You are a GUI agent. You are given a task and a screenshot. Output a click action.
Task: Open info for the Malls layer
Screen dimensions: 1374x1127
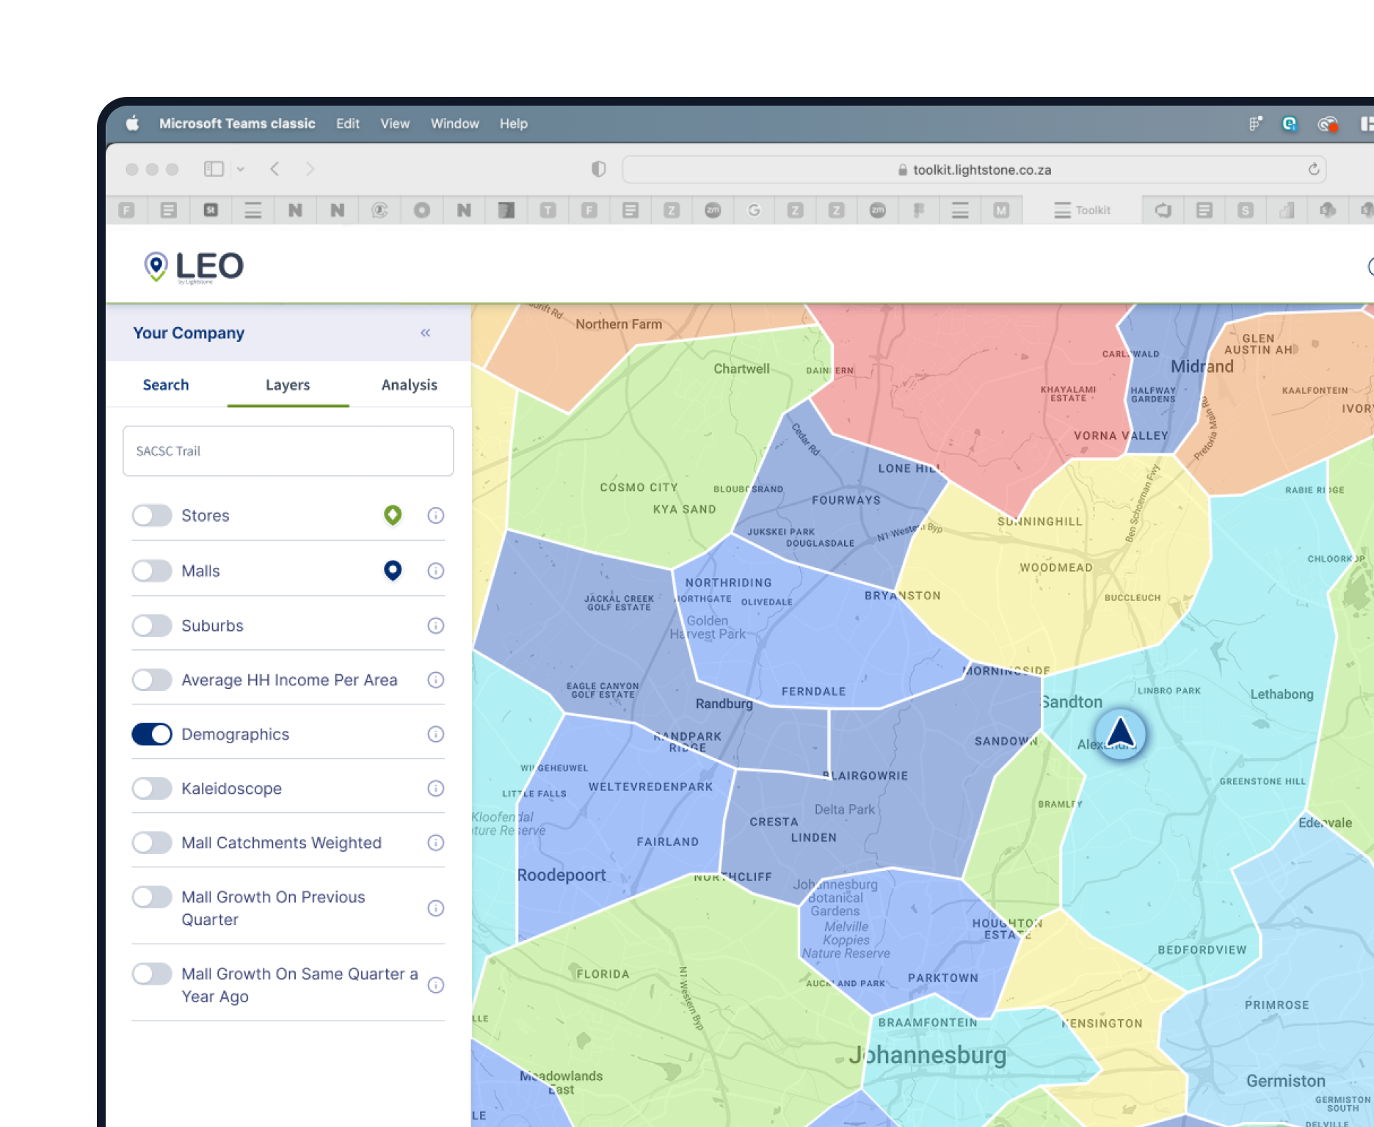436,571
